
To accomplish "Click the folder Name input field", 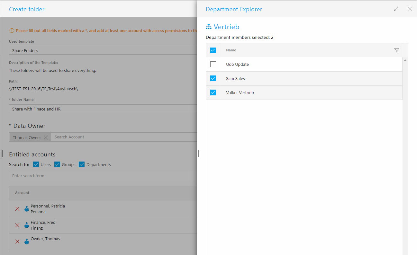I will (103, 109).
